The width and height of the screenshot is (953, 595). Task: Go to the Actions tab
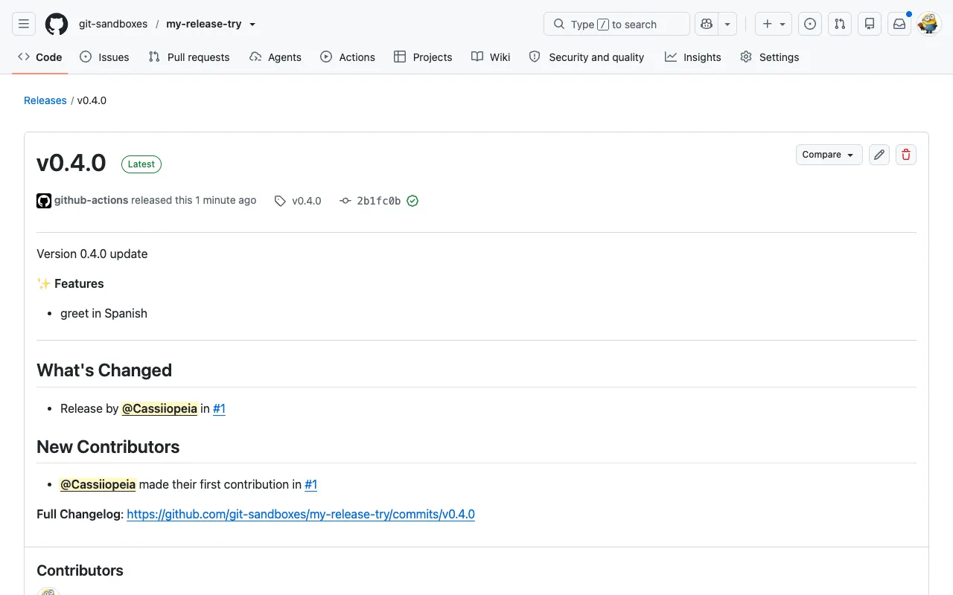point(348,57)
